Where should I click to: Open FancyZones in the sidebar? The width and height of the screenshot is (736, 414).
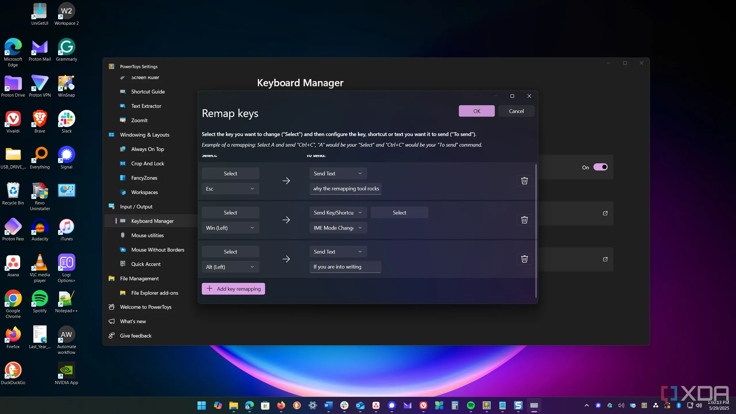[x=144, y=178]
